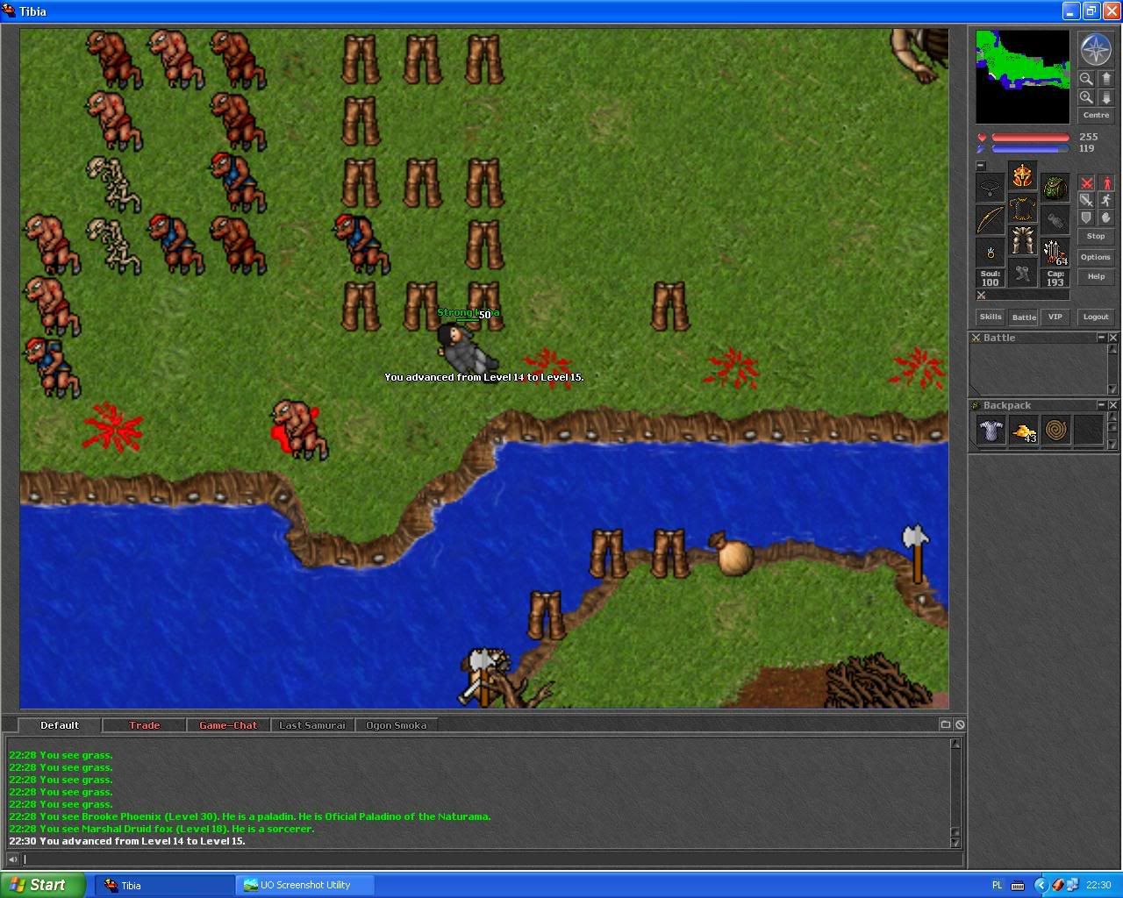Close the Backpack panel

tap(1112, 405)
